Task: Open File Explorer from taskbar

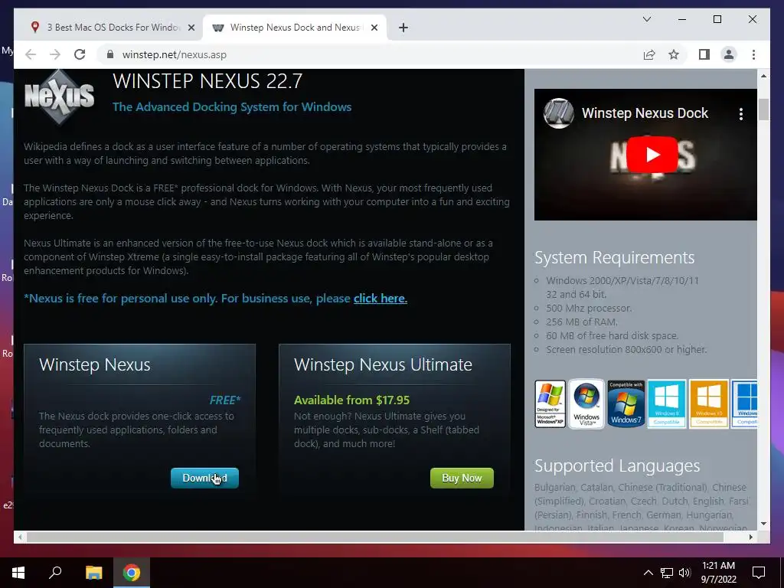Action: coord(93,573)
